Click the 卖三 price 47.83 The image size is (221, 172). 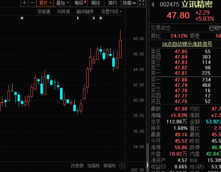[181, 62]
